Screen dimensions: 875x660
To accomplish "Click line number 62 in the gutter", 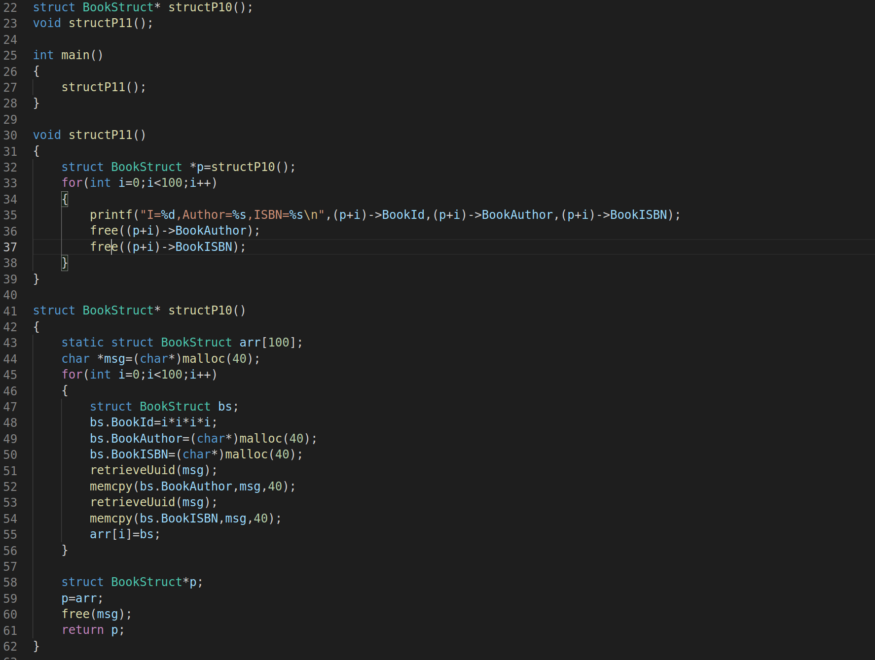I will pyautogui.click(x=10, y=646).
